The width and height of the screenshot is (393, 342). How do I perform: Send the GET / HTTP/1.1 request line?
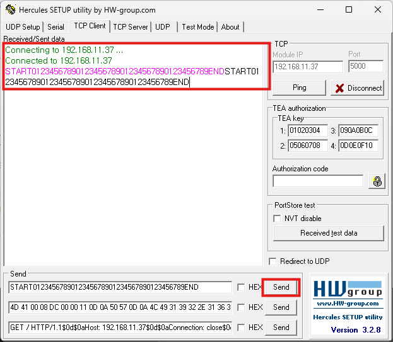tap(281, 328)
